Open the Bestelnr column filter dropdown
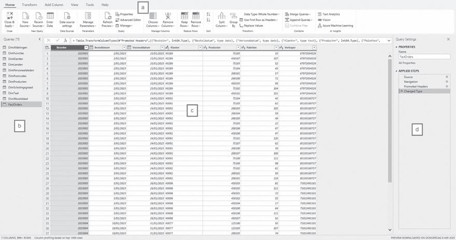The image size is (456, 240). pos(86,47)
